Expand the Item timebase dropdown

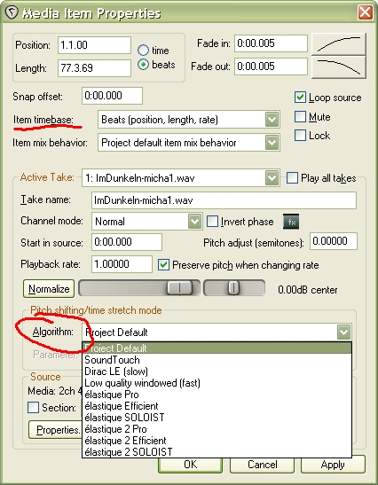pos(272,120)
